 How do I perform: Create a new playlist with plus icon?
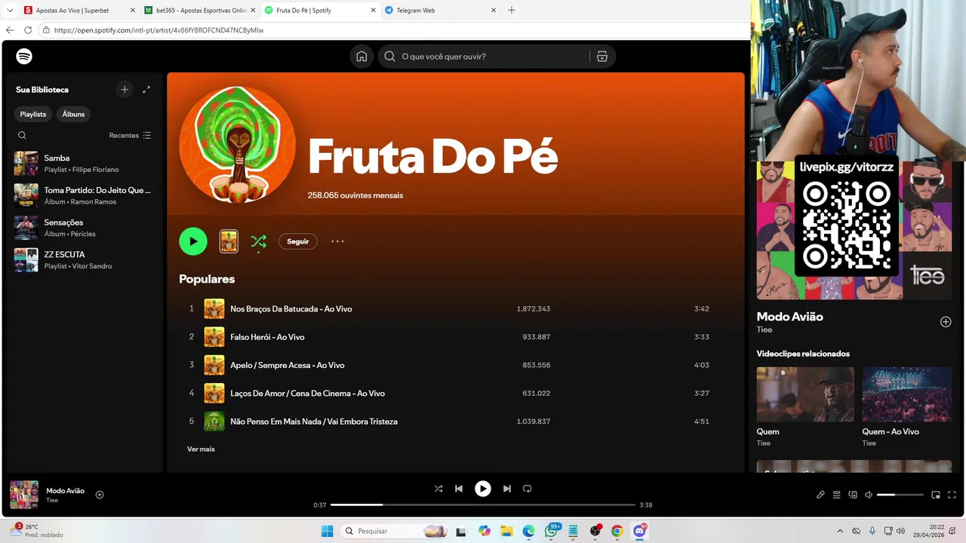[125, 90]
